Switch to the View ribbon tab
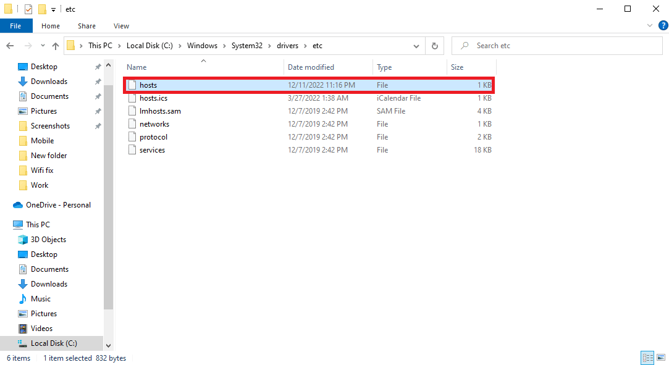The height and width of the screenshot is (365, 669). (x=121, y=26)
